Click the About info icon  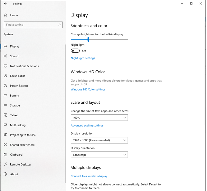(x=5, y=174)
